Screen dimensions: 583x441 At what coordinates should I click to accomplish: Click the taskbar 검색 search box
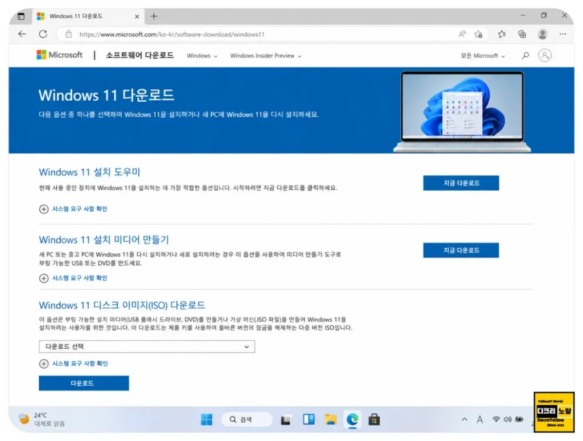(x=247, y=419)
